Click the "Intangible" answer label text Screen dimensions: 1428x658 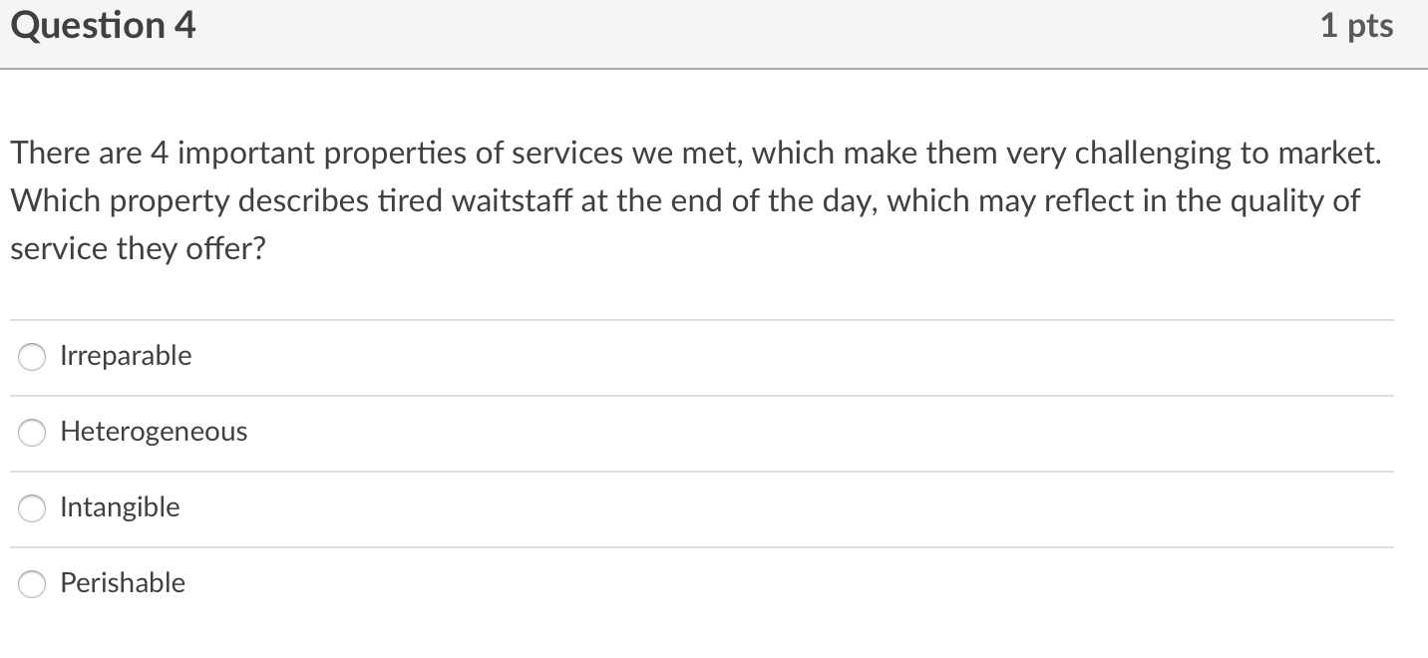click(120, 507)
